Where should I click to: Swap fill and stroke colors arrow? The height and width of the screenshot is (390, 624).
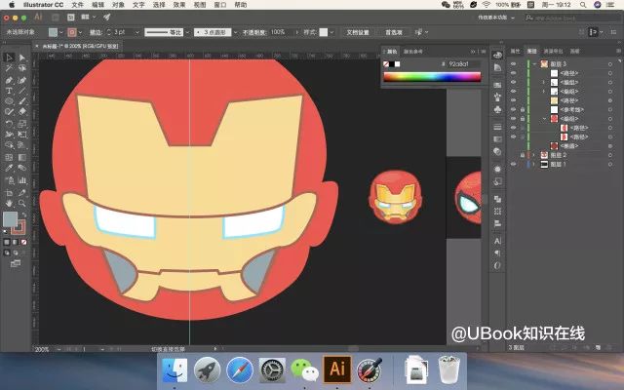[x=23, y=214]
